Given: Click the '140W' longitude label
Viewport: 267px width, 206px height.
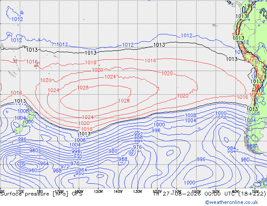Looking at the screenshot, I should pos(118,192).
